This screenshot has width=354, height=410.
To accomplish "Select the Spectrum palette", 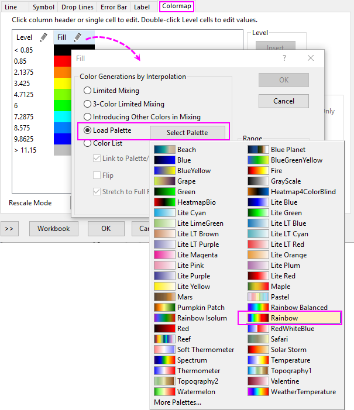I will click(181, 360).
